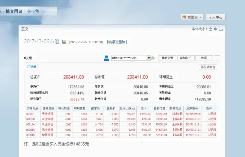Click the blue user account icon
Image resolution: width=245 pixels, height=157 pixels.
click(107, 58)
